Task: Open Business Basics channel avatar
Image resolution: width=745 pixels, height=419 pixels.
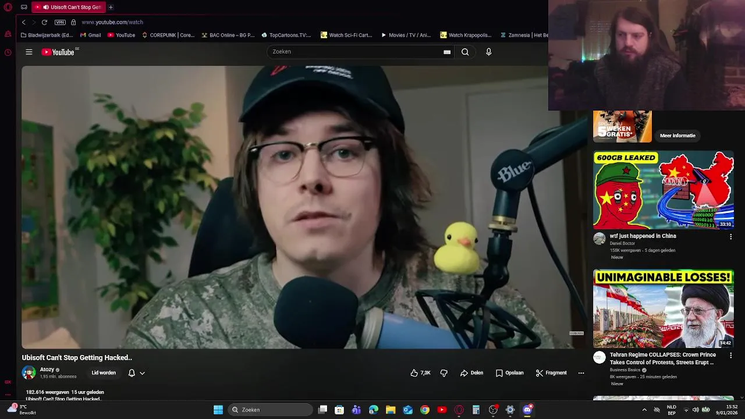Action: point(599,357)
